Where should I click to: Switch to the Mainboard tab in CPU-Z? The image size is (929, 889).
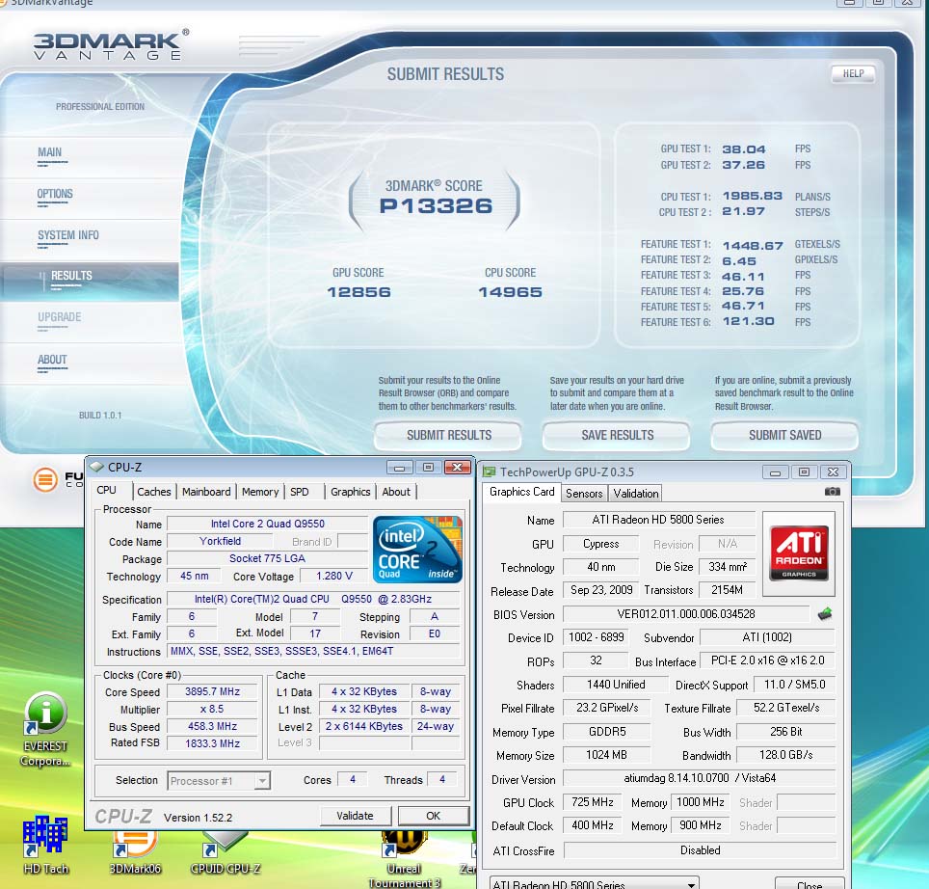click(206, 492)
